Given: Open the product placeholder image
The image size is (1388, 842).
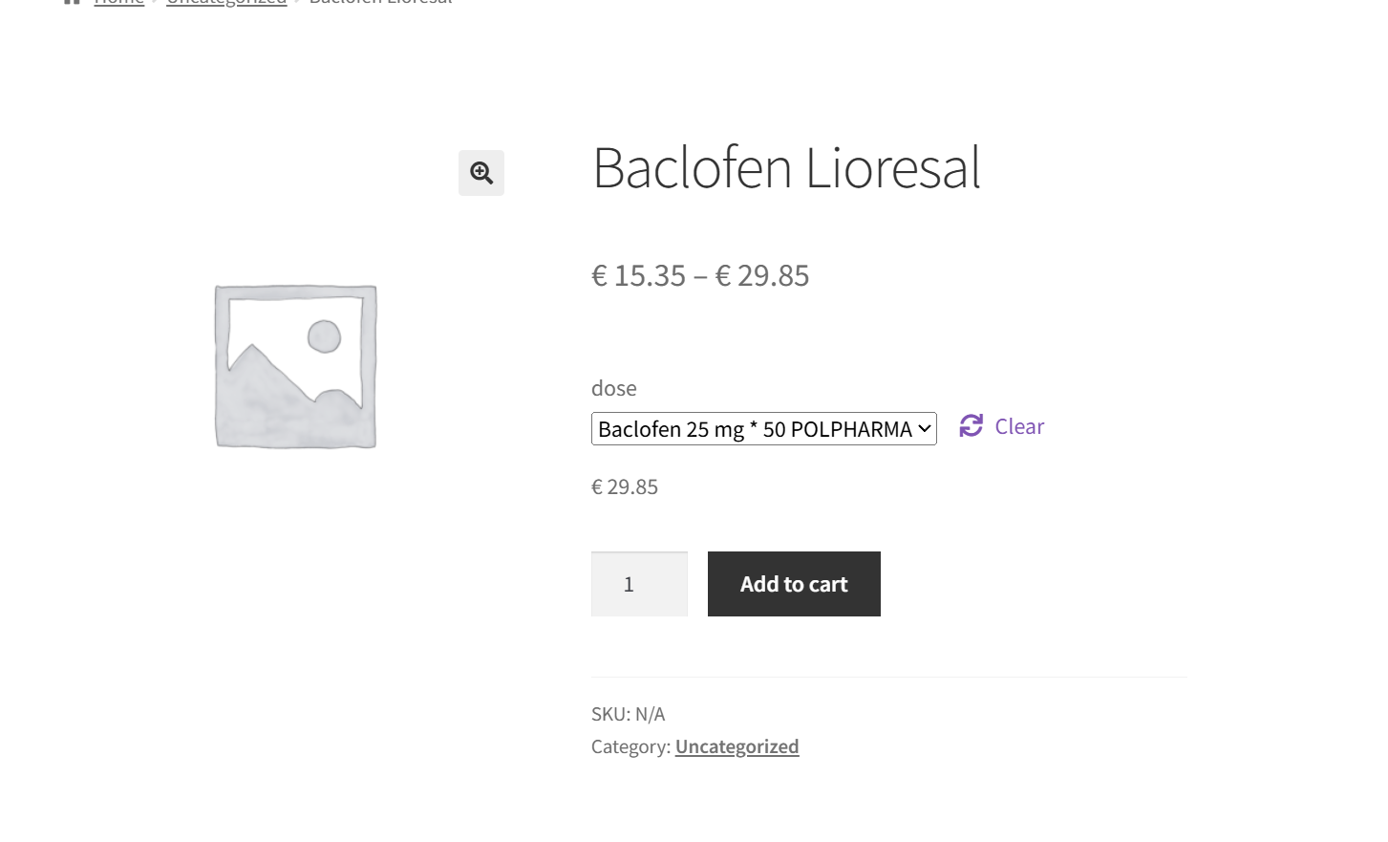Looking at the screenshot, I should 296,366.
